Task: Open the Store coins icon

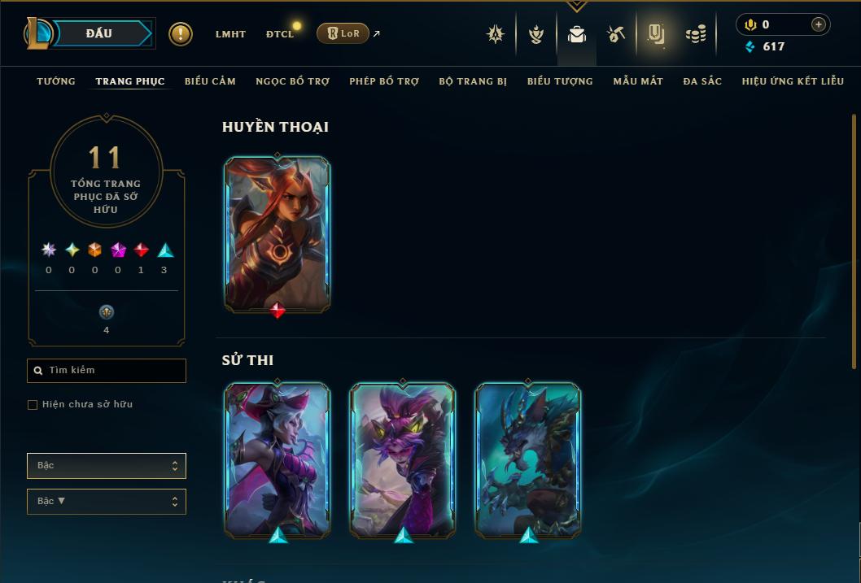Action: (696, 34)
